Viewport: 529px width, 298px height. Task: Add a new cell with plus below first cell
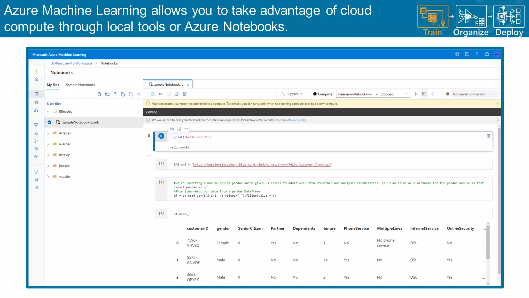149,155
